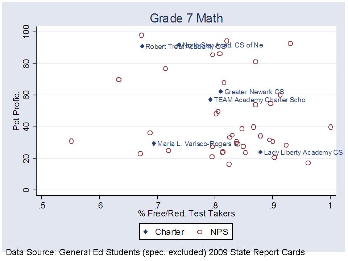Click the "Grade 7 Math" chart title
The height and width of the screenshot is (261, 348).
(186, 18)
